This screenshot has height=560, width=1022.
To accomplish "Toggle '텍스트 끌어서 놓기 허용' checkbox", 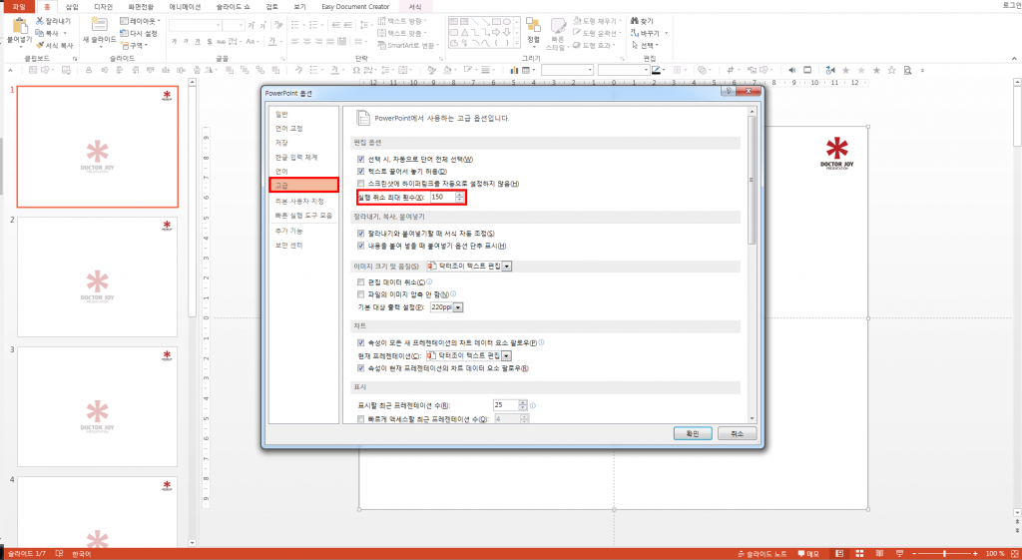I will point(360,172).
